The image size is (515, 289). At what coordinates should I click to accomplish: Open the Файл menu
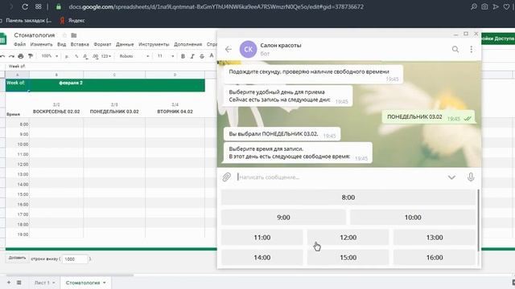point(19,44)
